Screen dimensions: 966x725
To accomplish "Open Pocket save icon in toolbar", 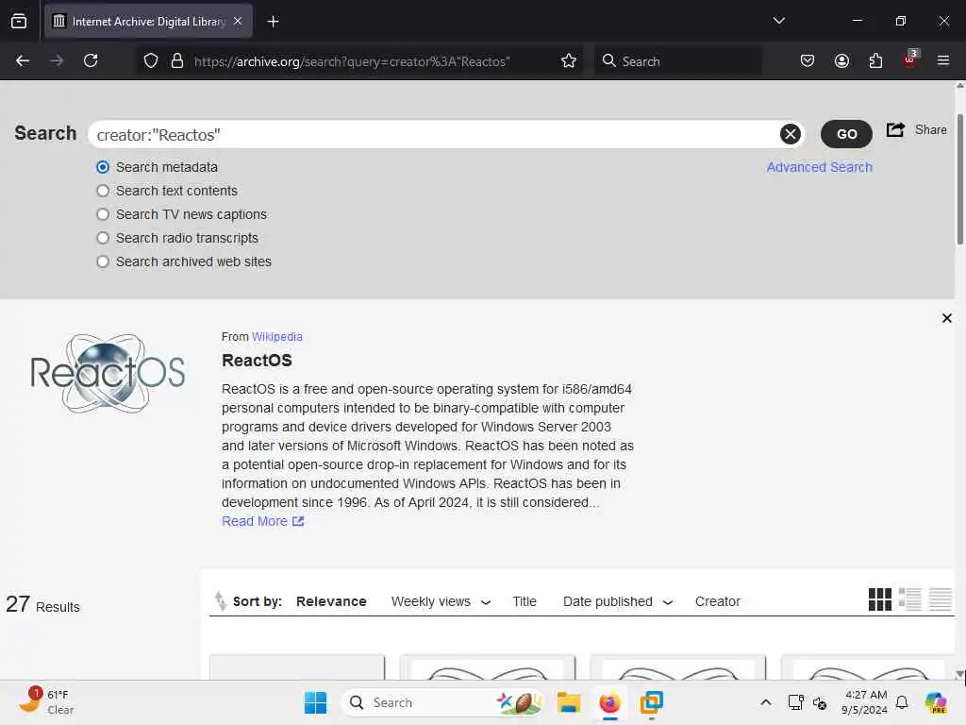I will pos(808,60).
